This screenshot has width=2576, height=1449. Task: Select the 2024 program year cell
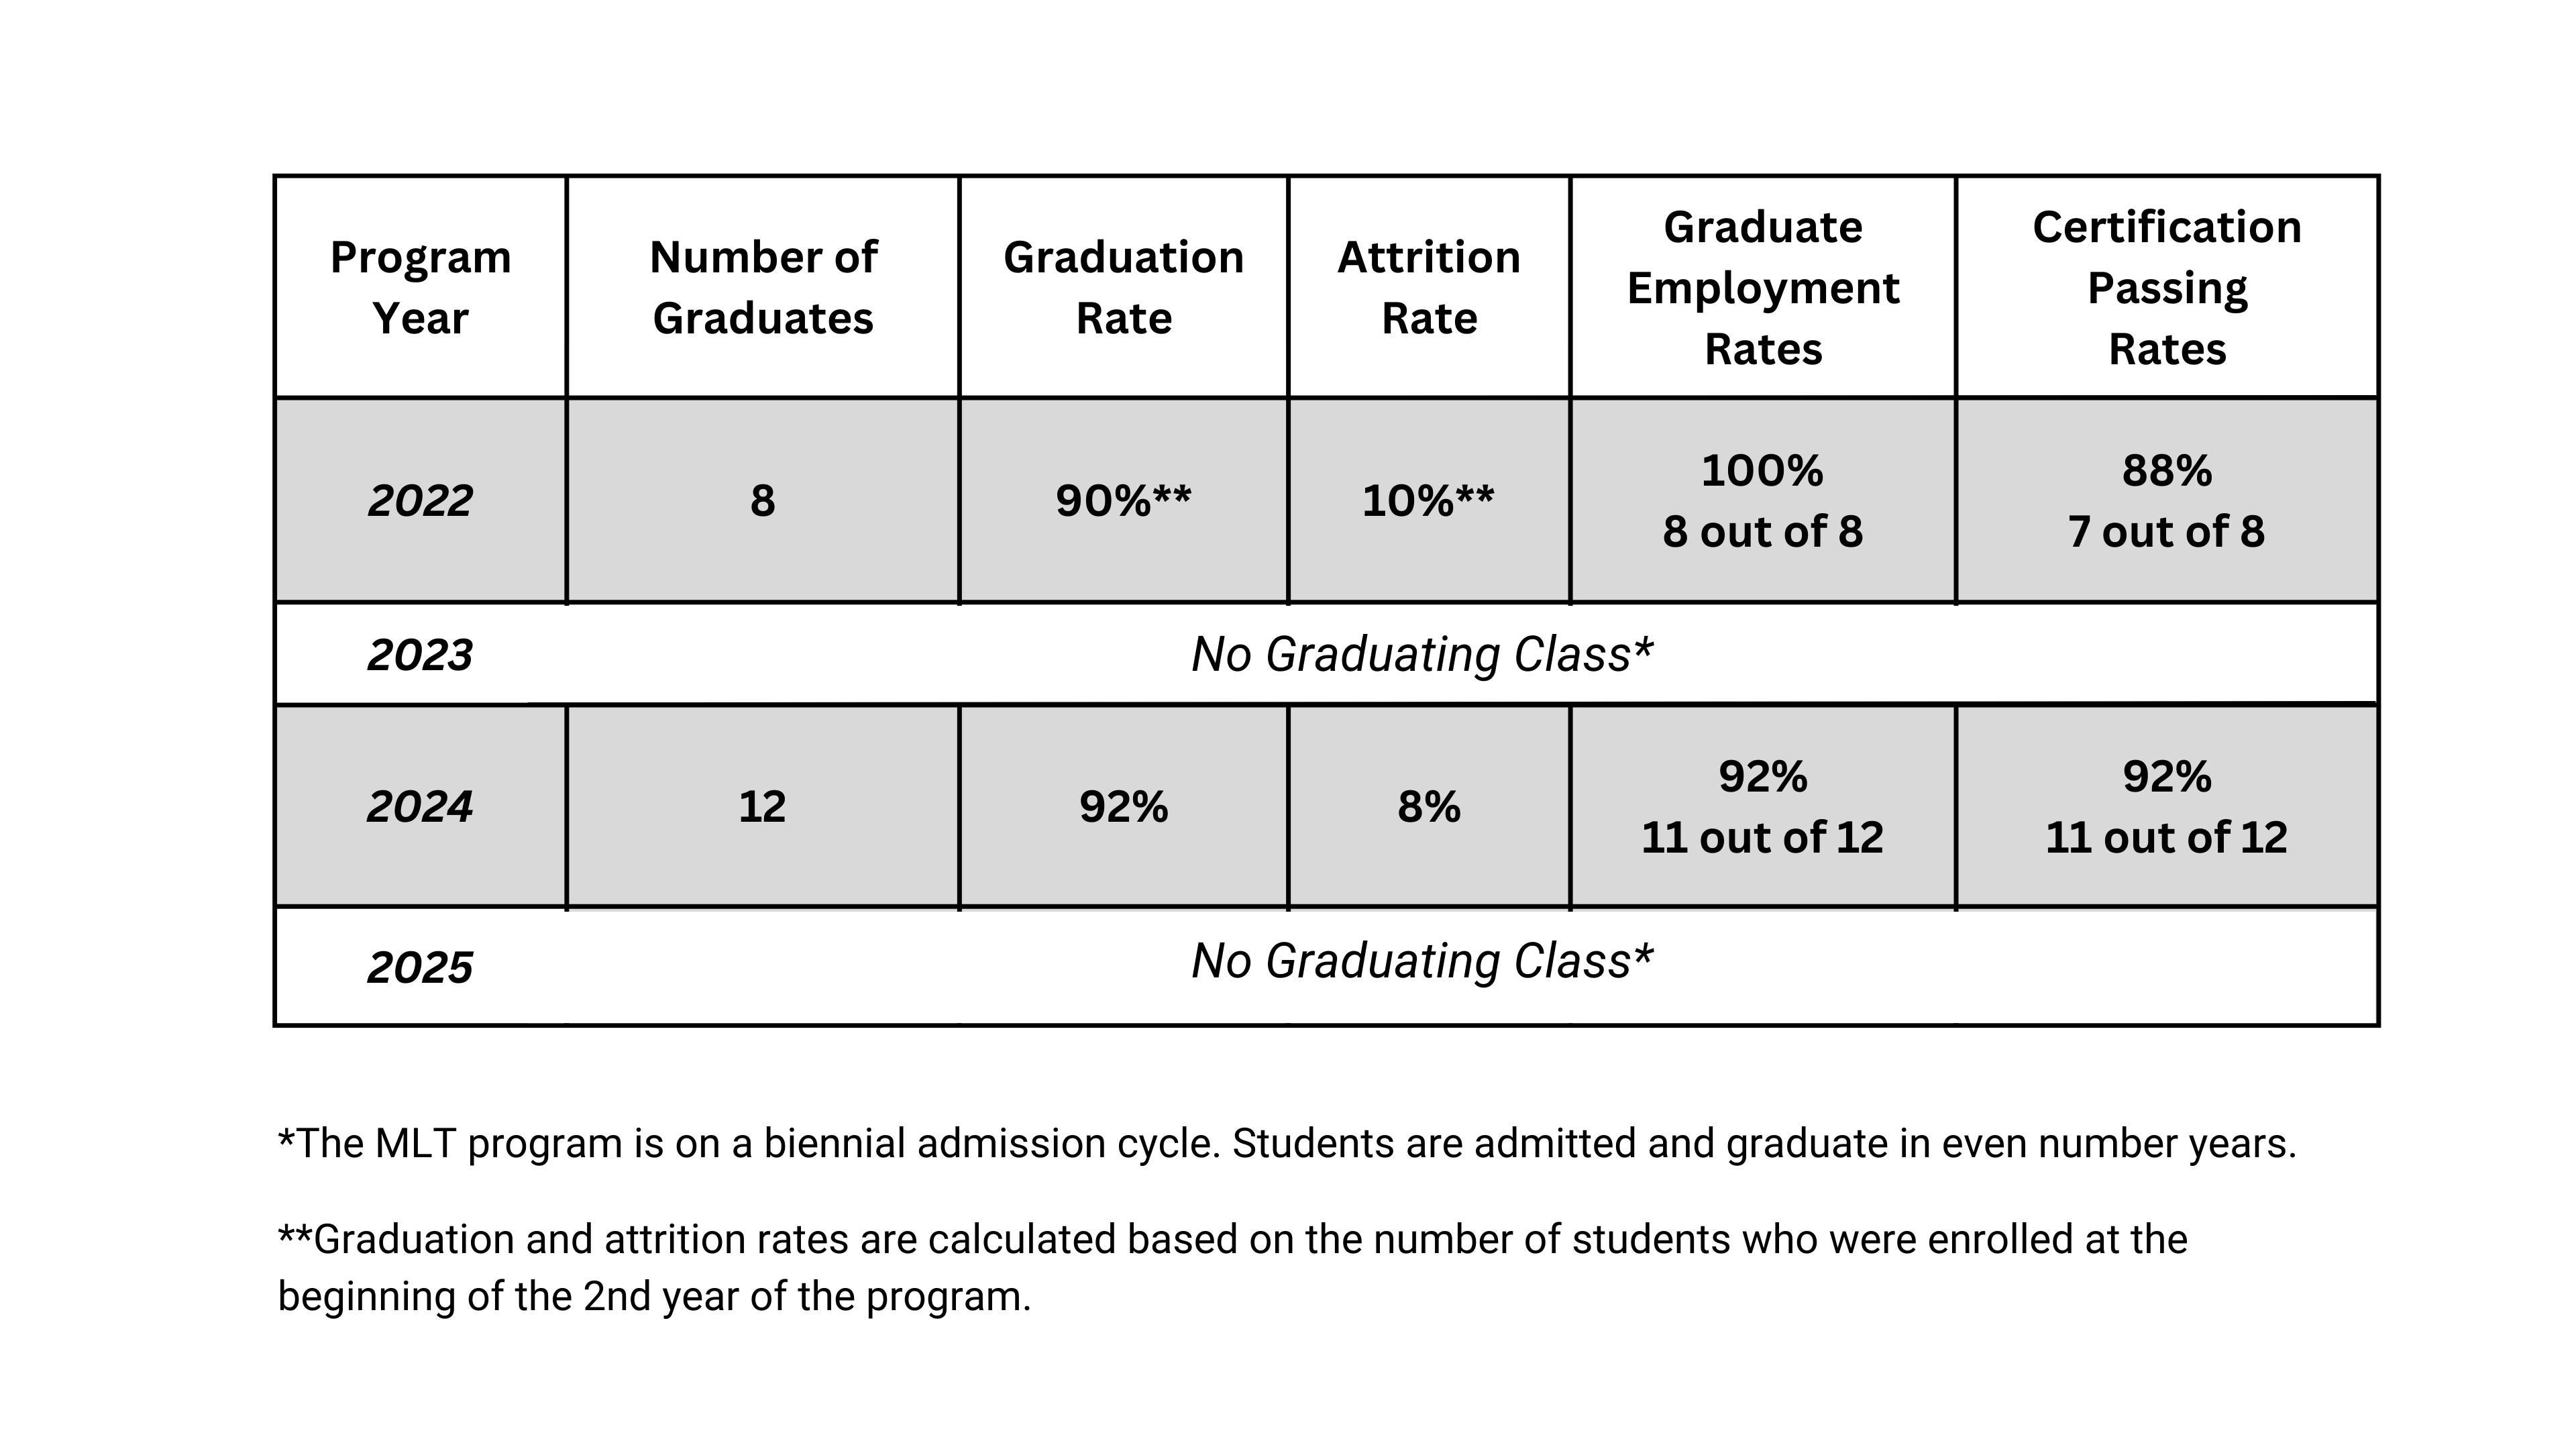pyautogui.click(x=420, y=807)
